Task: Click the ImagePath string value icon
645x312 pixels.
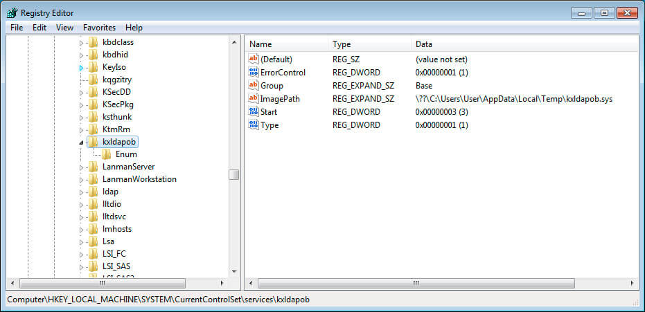Action: [254, 98]
